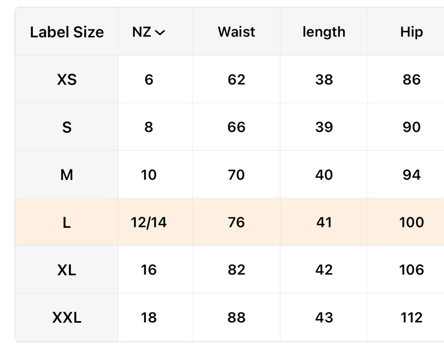Select the XS label size row

coord(67,79)
